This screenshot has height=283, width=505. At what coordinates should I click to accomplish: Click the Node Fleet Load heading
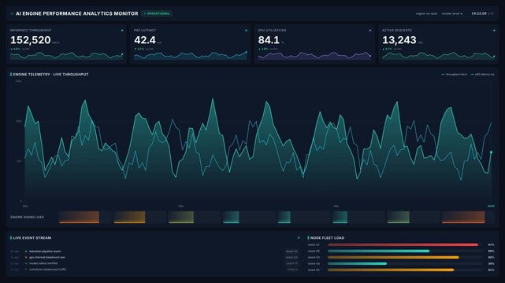[x=327, y=238]
